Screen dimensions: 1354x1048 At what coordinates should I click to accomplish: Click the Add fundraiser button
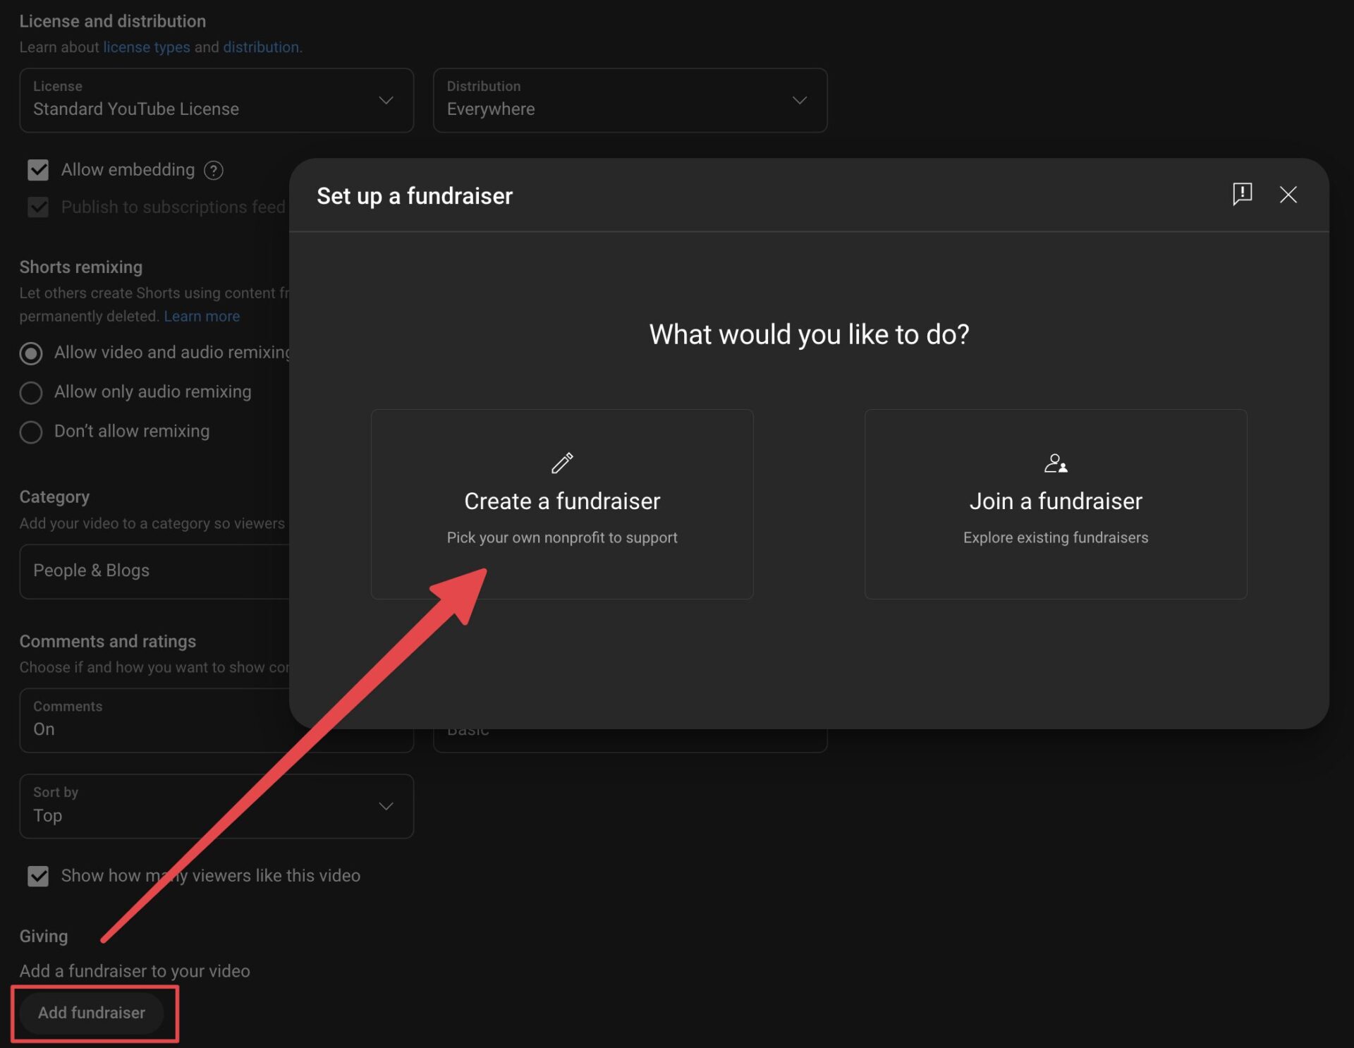[92, 1013]
